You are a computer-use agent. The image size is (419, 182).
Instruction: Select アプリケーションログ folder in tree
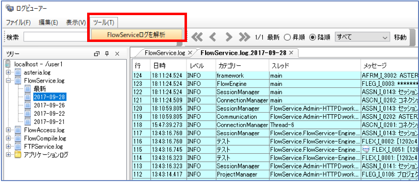coord(46,155)
